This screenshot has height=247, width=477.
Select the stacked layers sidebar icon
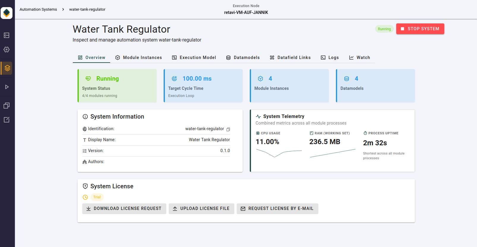click(7, 68)
